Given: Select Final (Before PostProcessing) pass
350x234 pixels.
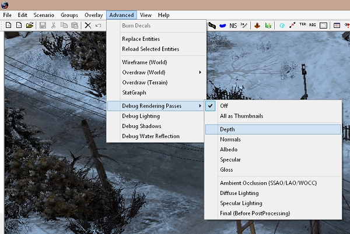Looking at the screenshot, I should click(273, 213).
